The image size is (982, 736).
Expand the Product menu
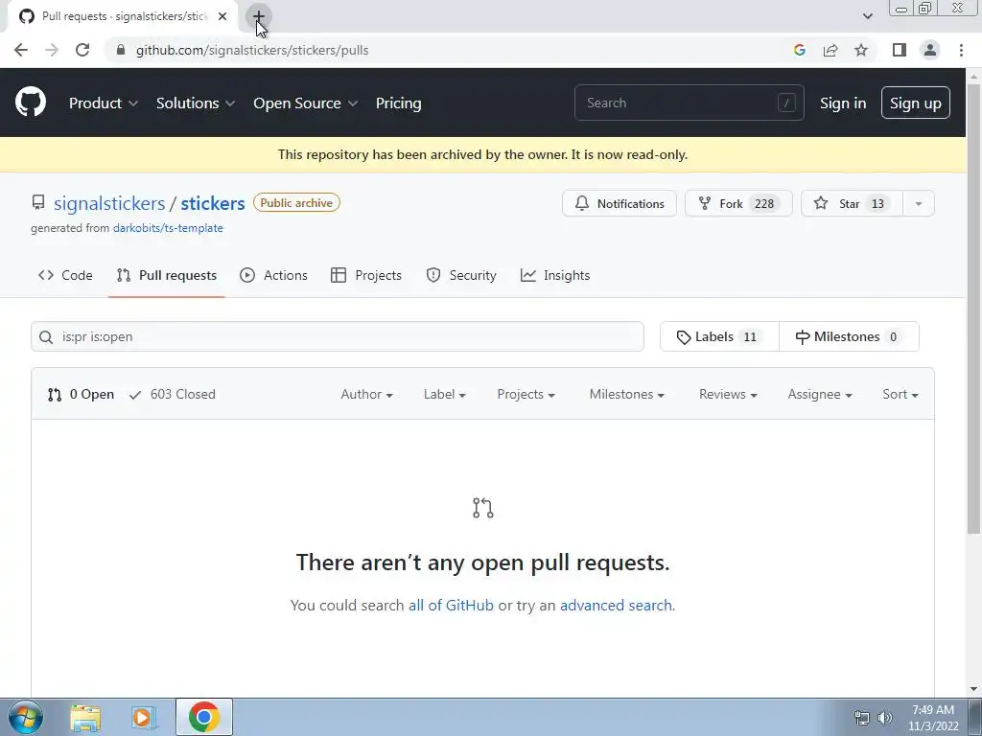(104, 103)
